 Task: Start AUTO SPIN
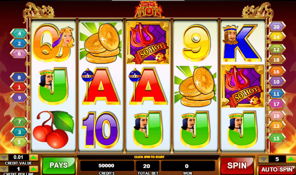pos(277,169)
